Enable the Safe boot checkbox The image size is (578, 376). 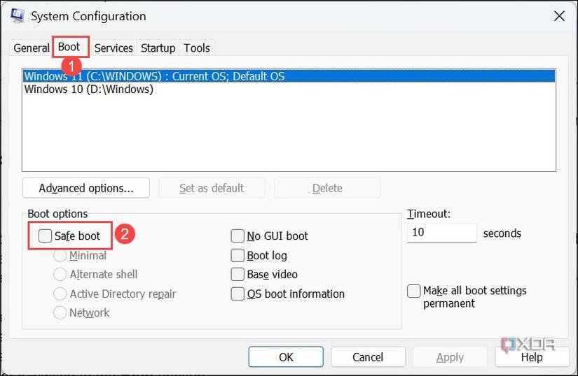click(46, 236)
